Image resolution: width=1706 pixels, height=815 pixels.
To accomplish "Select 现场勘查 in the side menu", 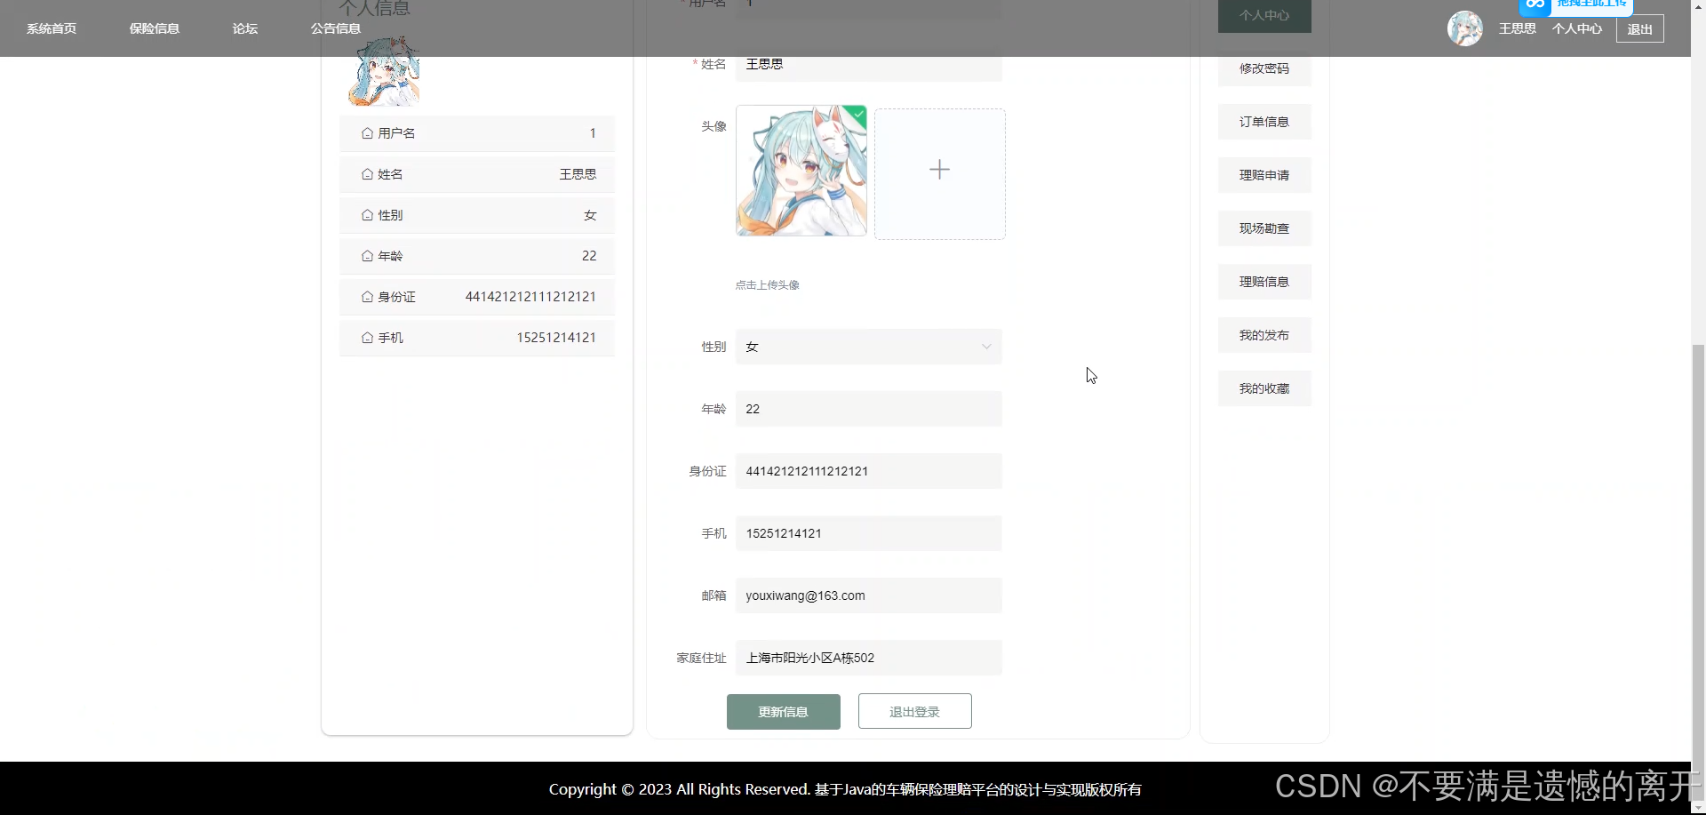I will point(1264,228).
